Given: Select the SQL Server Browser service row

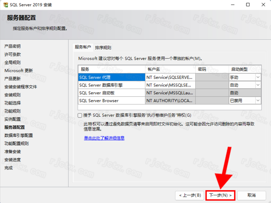Looking at the screenshot, I should [111, 101].
